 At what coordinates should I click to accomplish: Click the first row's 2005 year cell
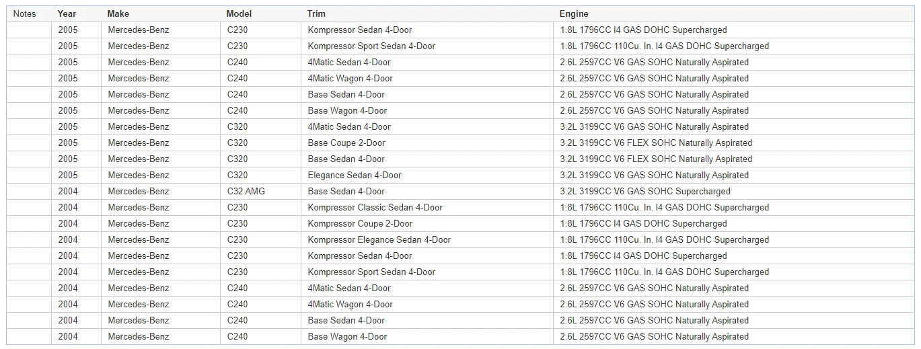(76, 30)
